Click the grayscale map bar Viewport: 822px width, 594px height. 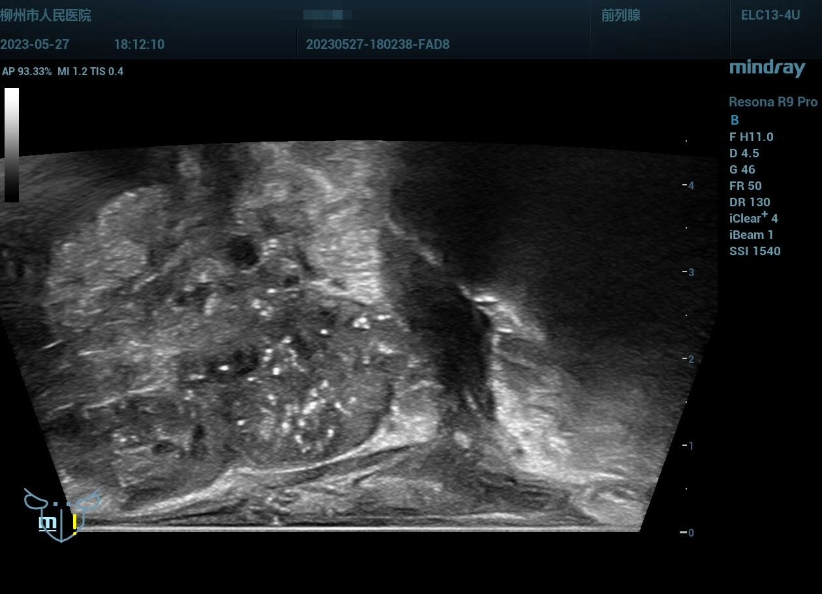[12, 145]
